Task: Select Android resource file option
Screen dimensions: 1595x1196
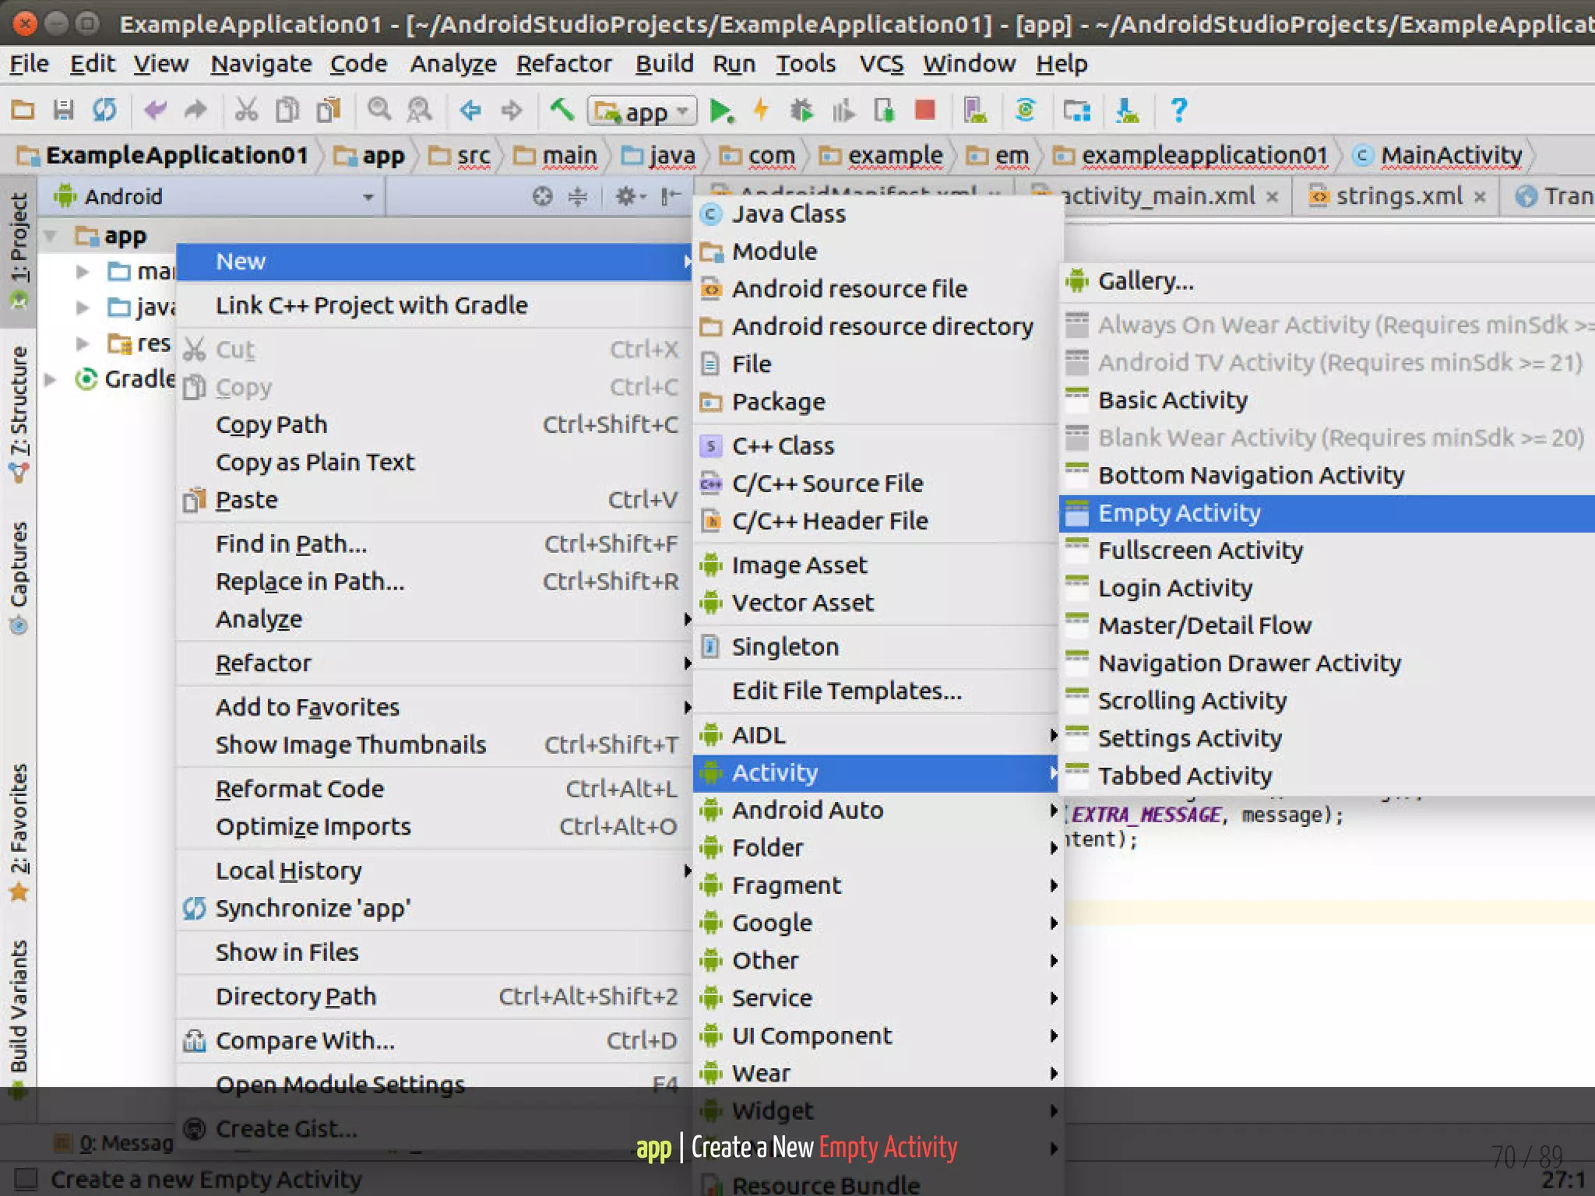Action: (876, 289)
